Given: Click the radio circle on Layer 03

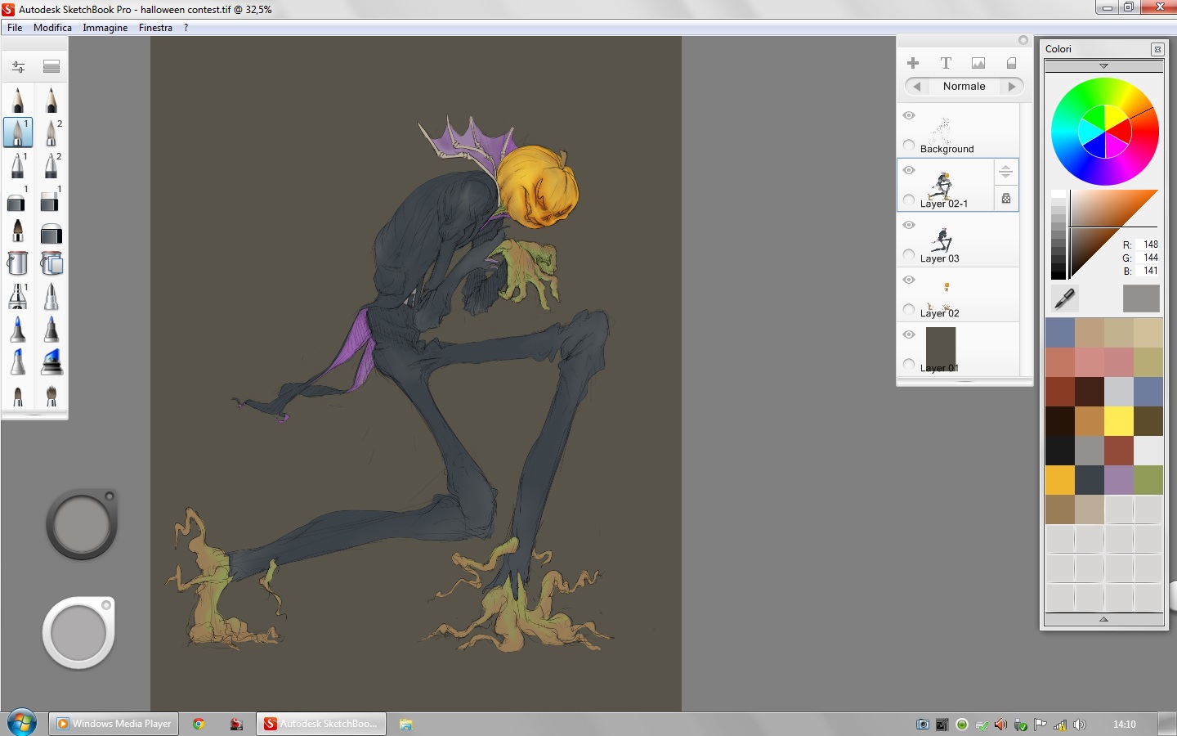Looking at the screenshot, I should [x=909, y=254].
